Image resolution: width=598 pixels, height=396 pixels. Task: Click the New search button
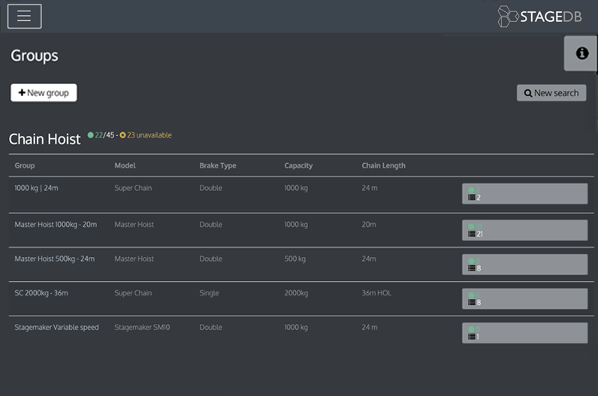[x=551, y=92]
